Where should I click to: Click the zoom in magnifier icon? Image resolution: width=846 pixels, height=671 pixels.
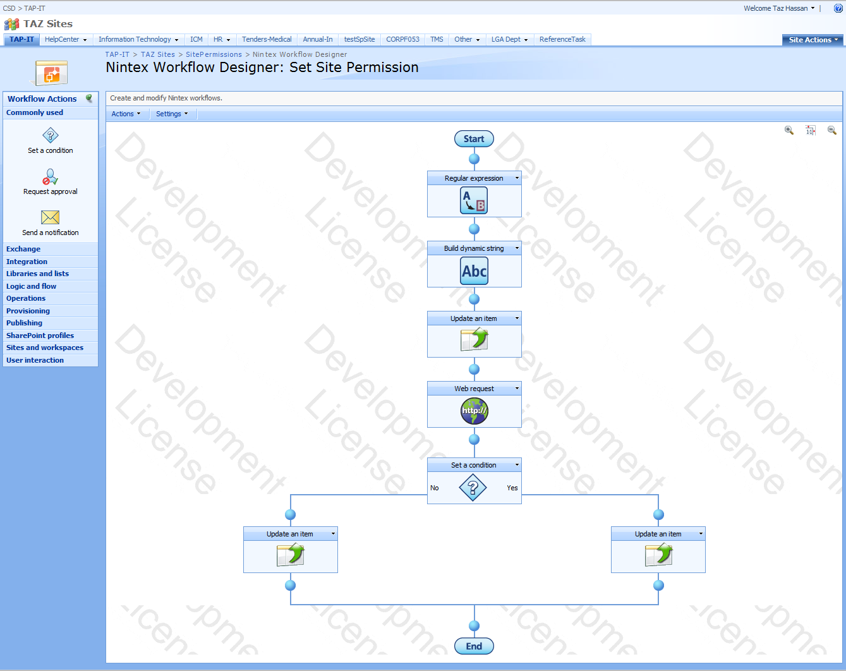pyautogui.click(x=789, y=130)
